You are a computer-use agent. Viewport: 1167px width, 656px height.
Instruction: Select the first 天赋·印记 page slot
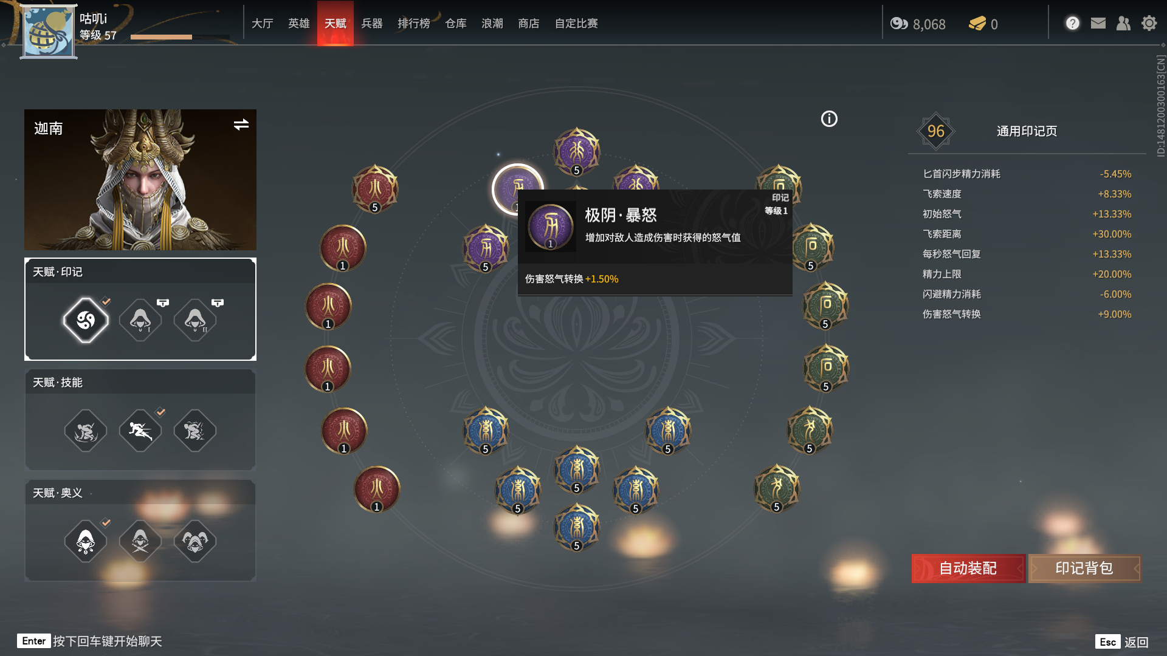pos(86,320)
